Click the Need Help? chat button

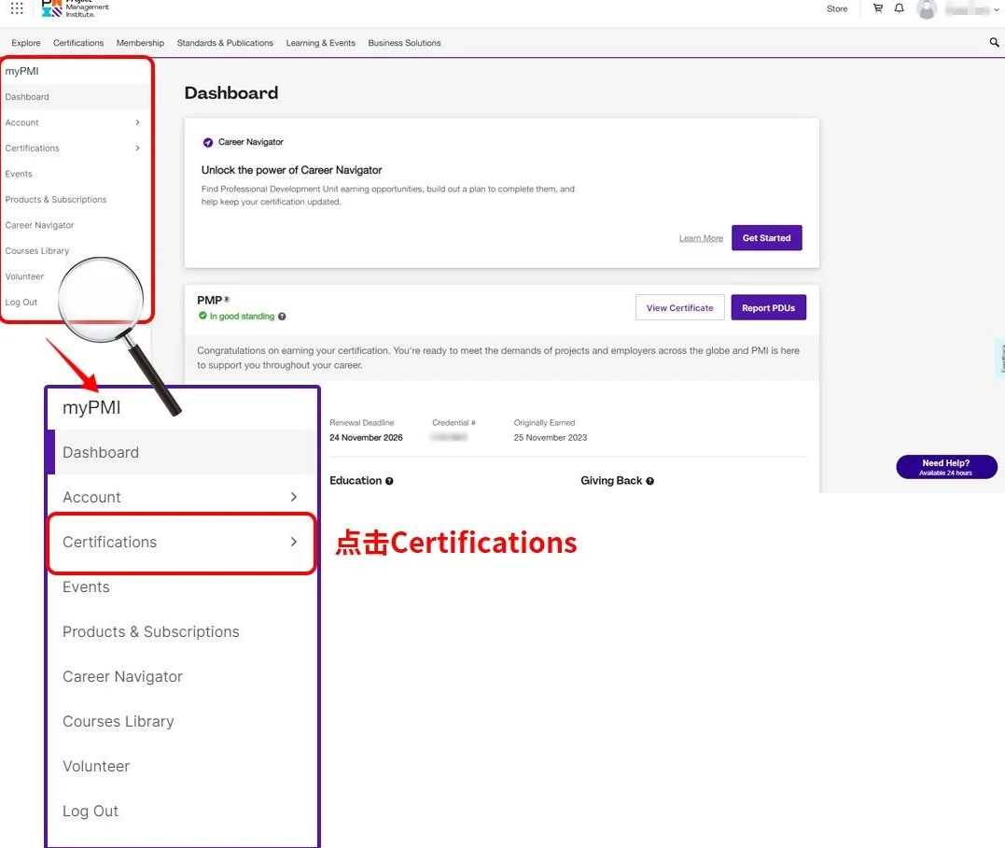click(946, 467)
